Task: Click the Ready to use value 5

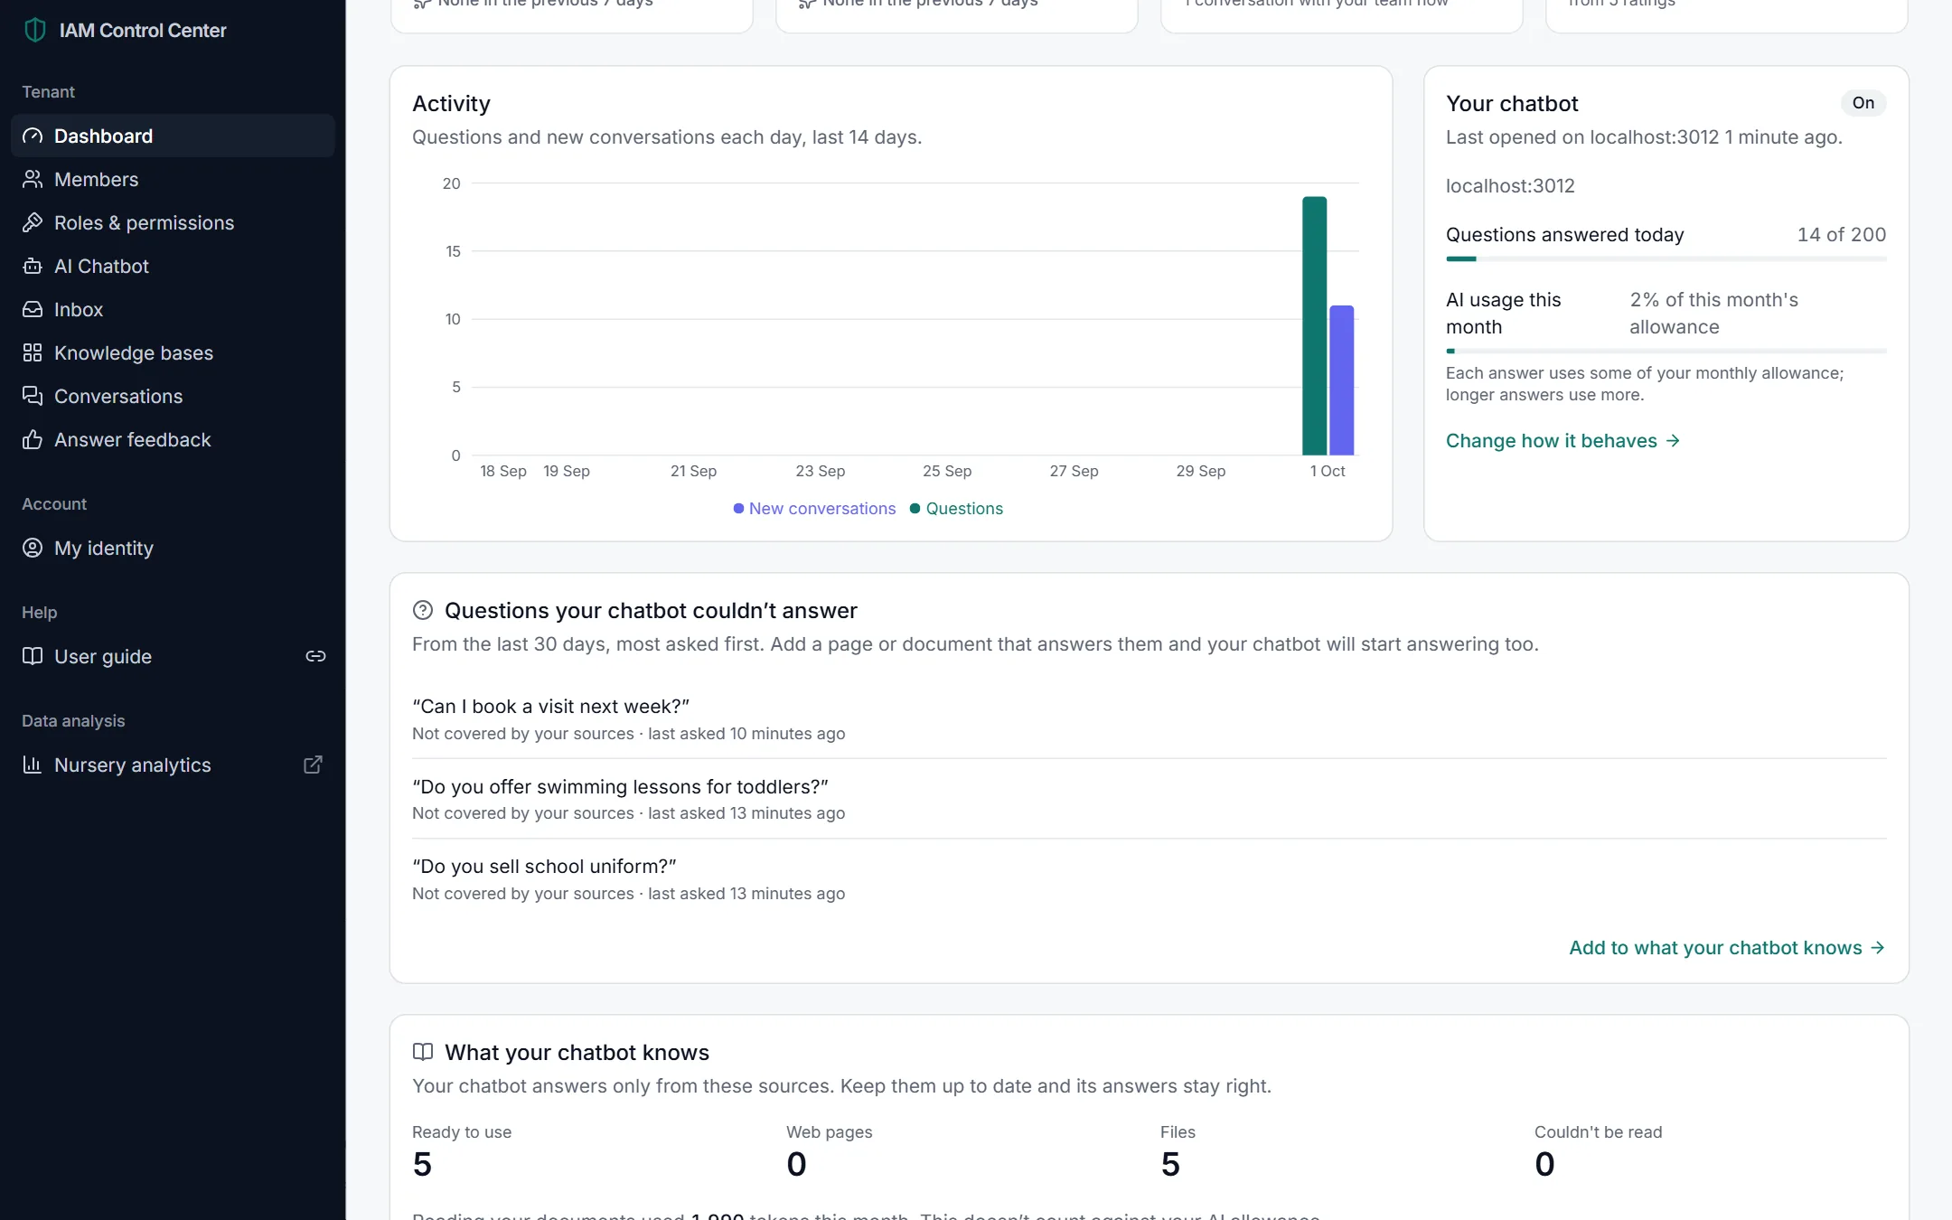Action: 422,1164
